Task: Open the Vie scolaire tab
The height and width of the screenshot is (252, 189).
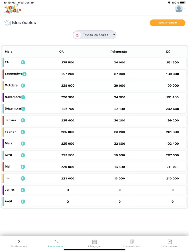Action: tap(170, 243)
